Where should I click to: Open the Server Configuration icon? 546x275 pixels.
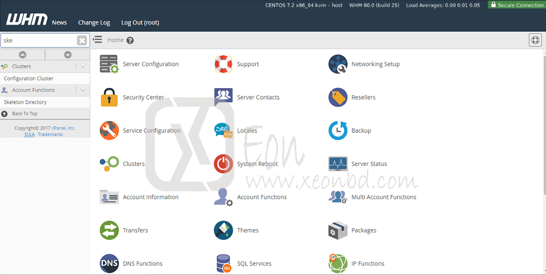click(109, 64)
